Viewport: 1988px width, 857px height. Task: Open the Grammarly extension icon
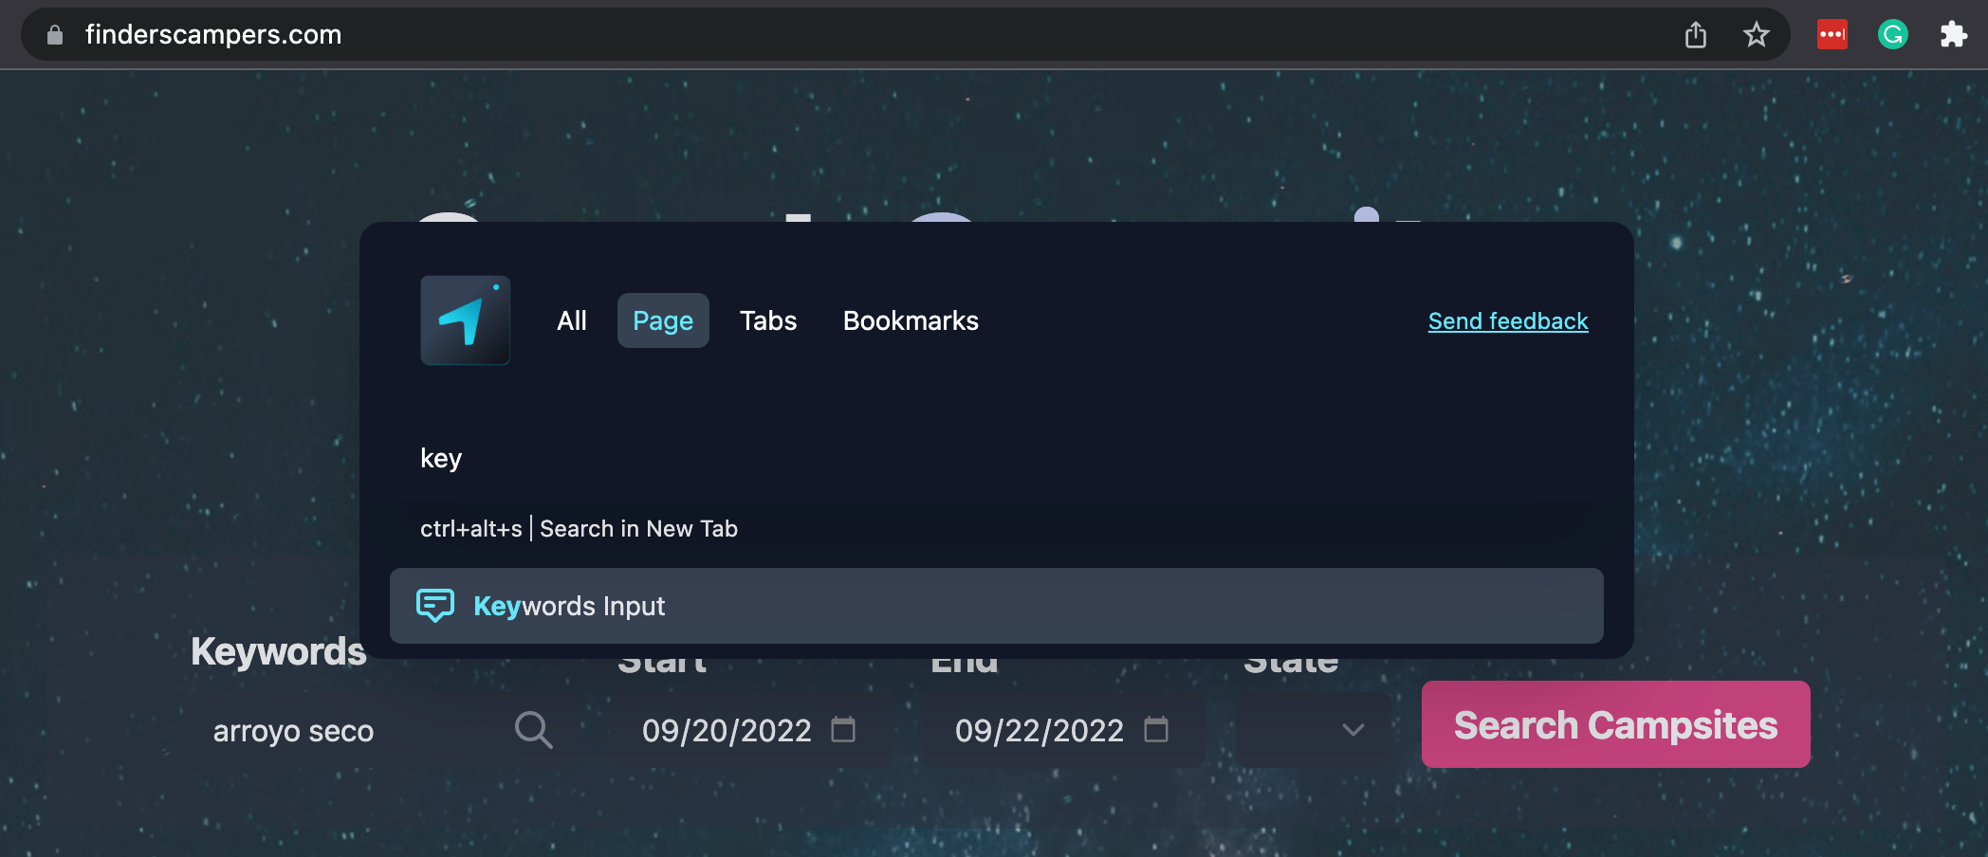[x=1892, y=35]
